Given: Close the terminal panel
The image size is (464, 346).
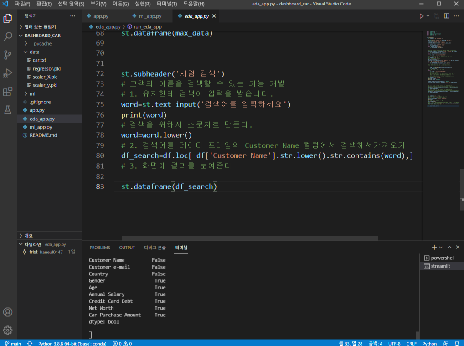Looking at the screenshot, I should click(x=458, y=247).
